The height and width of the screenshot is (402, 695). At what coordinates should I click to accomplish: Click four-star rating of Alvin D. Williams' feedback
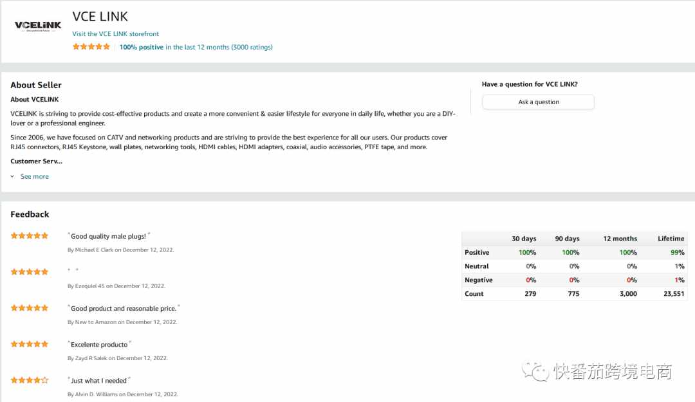(x=30, y=380)
